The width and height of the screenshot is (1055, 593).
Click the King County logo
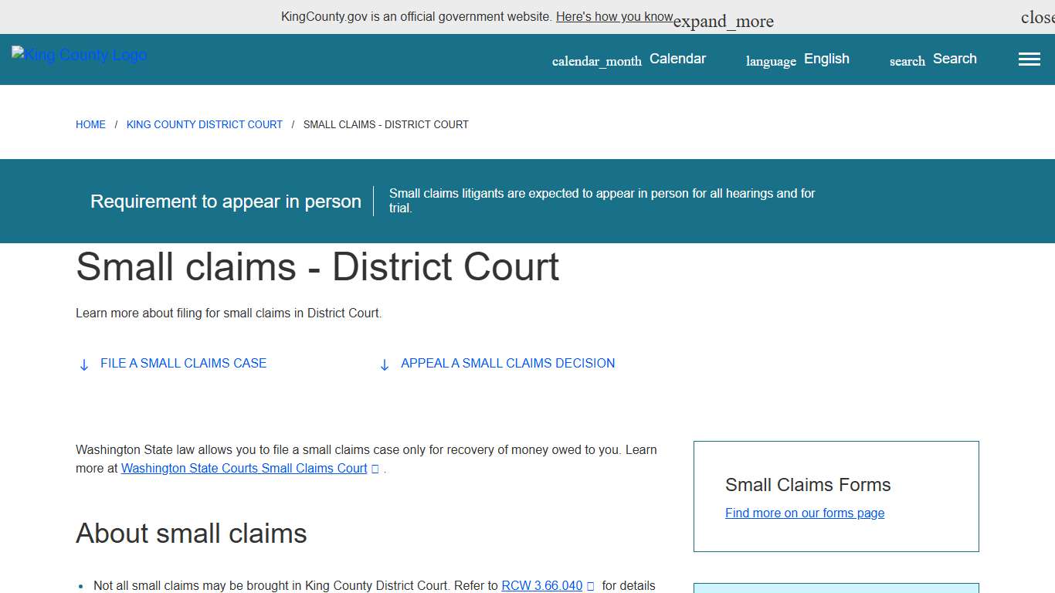79,54
